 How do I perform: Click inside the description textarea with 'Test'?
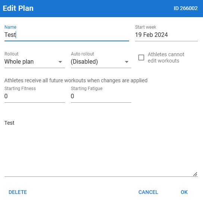coord(101,147)
